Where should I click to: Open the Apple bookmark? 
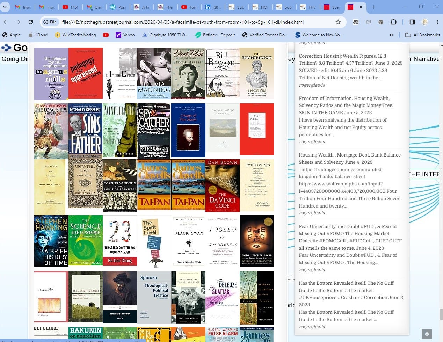pos(12,35)
